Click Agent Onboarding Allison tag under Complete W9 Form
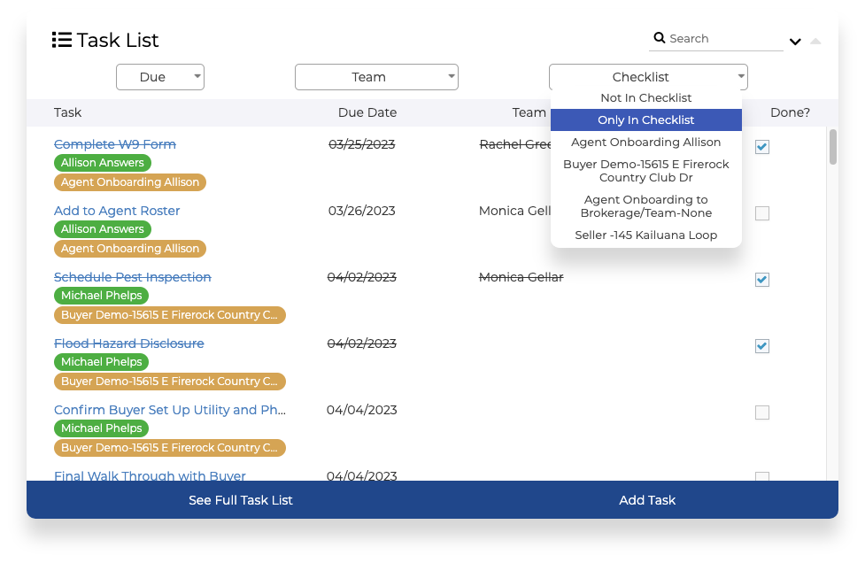This screenshot has width=865, height=563. pyautogui.click(x=129, y=182)
